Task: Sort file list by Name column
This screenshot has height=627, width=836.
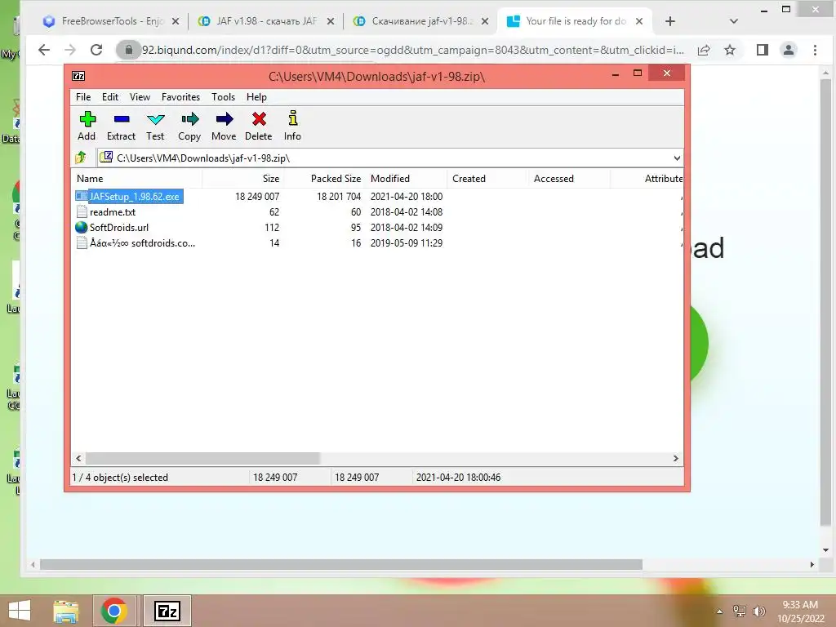Action: tap(136, 179)
